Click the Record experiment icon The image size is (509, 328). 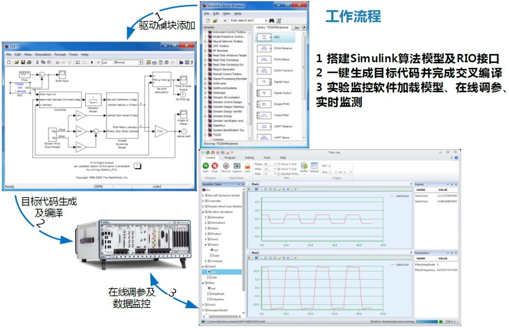(226, 166)
